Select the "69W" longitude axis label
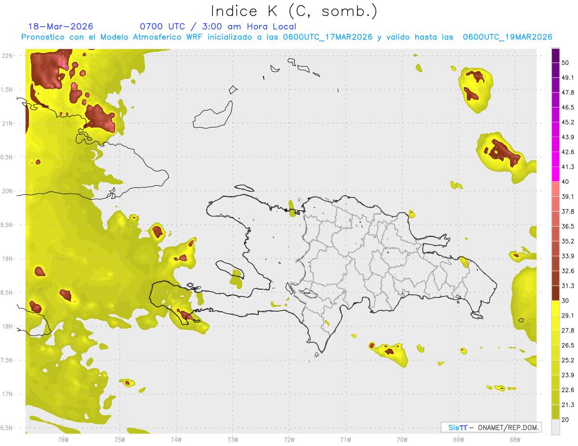The width and height of the screenshot is (578, 446). pyautogui.click(x=459, y=440)
